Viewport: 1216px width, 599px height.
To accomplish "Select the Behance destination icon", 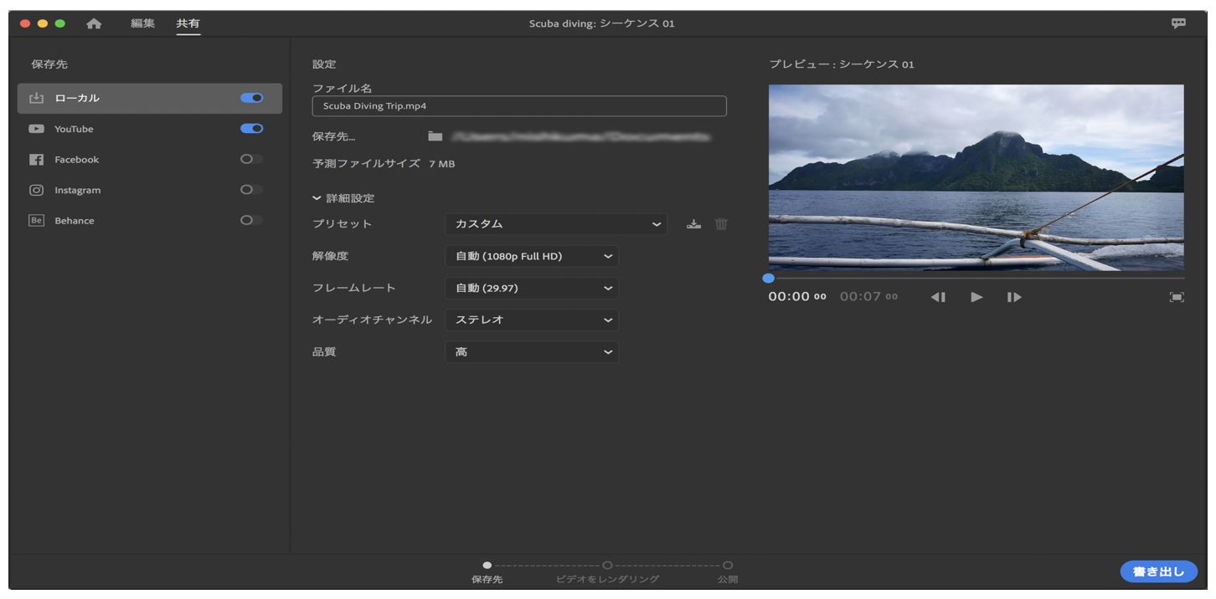I will point(37,220).
